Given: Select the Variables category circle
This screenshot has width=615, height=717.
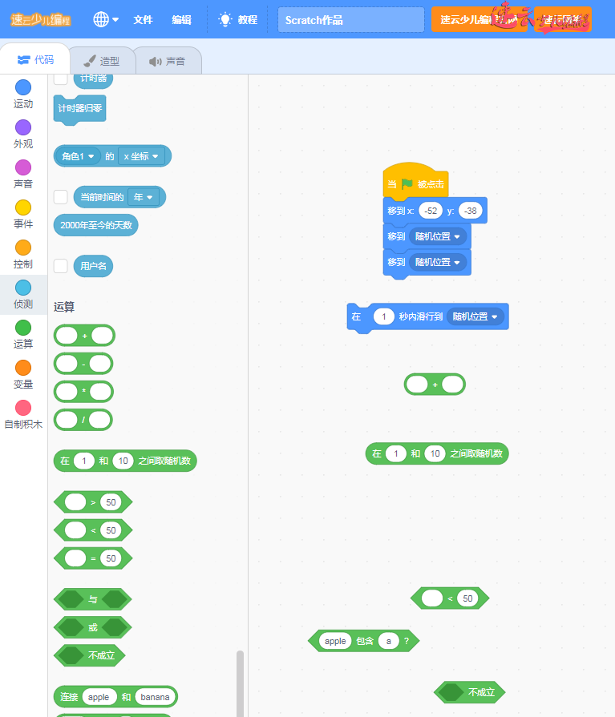Looking at the screenshot, I should (23, 368).
